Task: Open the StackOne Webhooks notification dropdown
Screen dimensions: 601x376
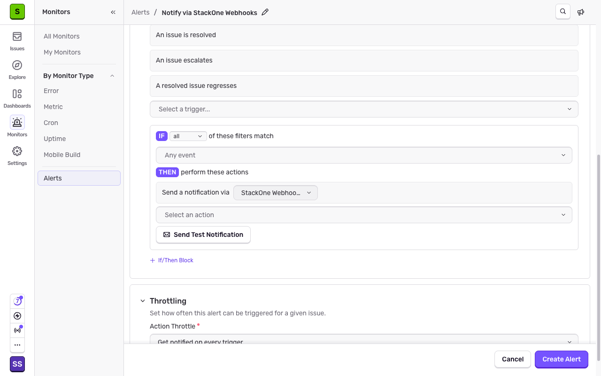Action: click(x=276, y=193)
